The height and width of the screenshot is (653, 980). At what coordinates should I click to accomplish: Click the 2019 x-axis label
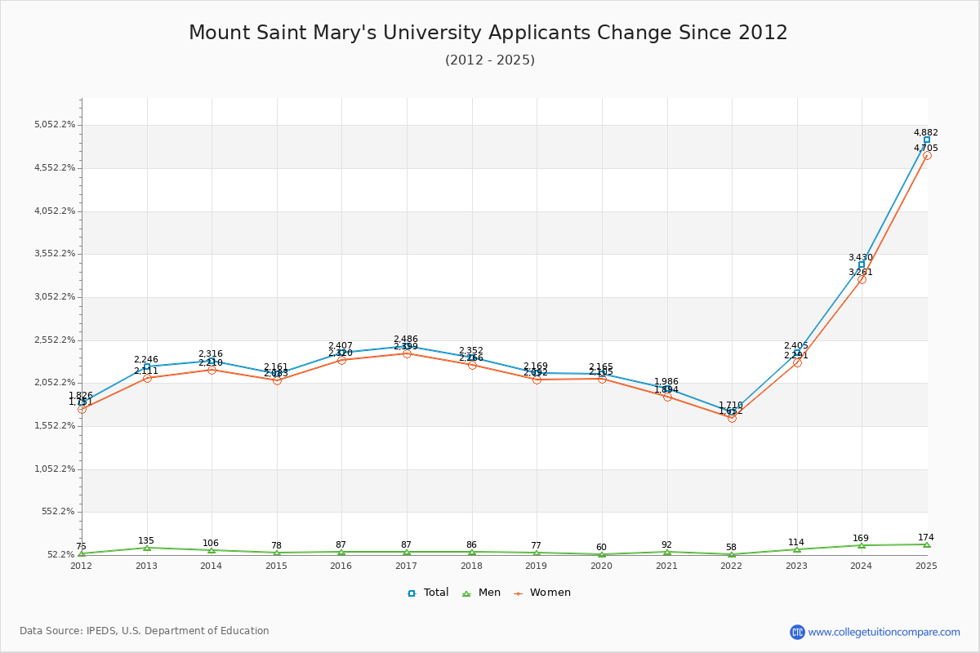pos(537,565)
